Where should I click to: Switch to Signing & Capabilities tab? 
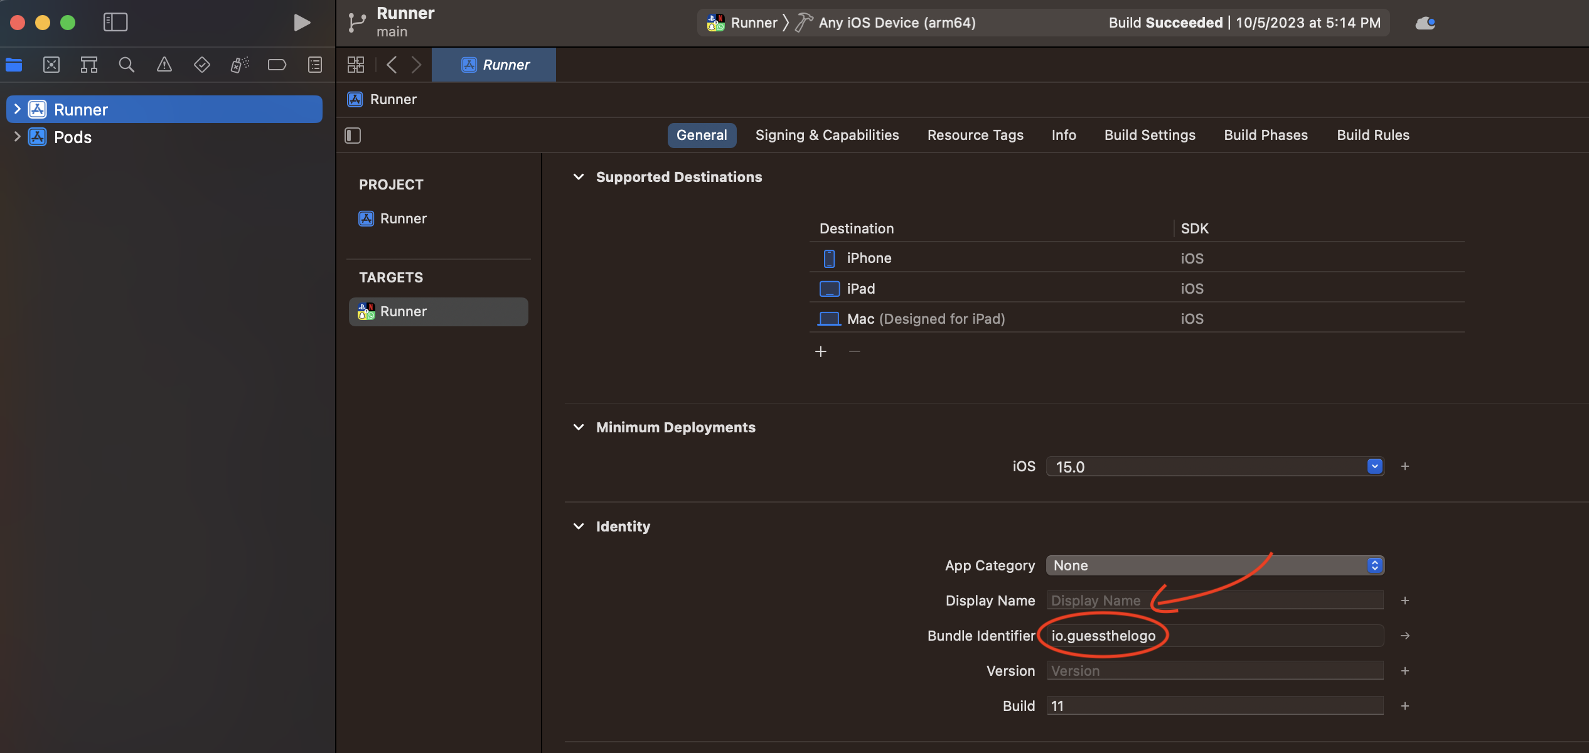coord(827,136)
